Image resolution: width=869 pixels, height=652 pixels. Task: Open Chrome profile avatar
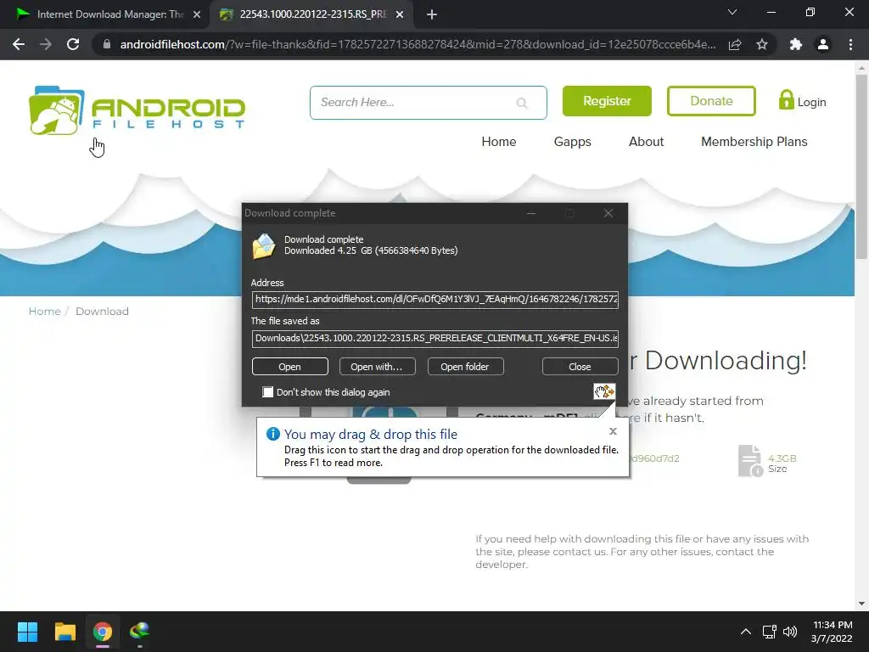pos(823,44)
